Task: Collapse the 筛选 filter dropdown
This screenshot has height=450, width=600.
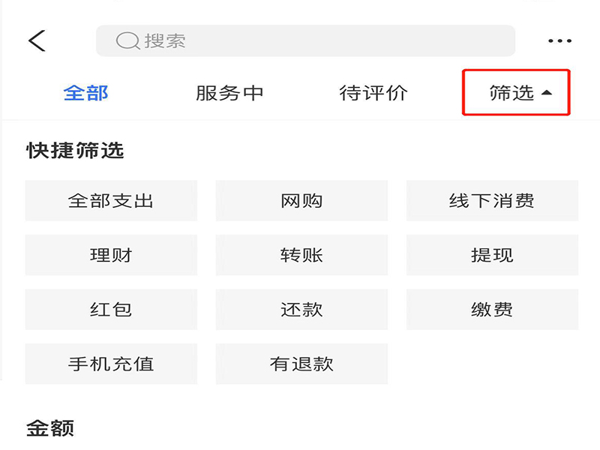Action: point(516,92)
